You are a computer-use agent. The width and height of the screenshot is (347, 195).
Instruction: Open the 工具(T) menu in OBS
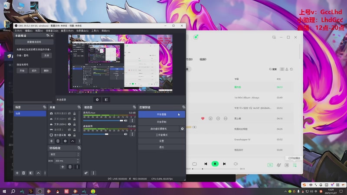pyautogui.click(x=95, y=31)
